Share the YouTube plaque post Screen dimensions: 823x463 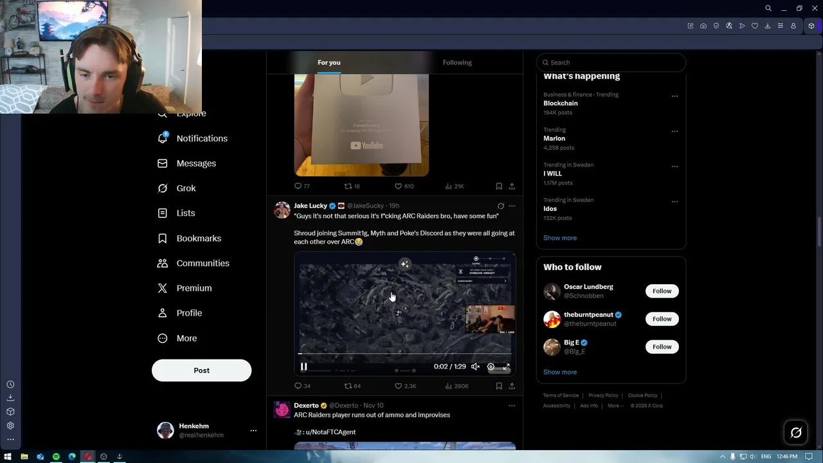(512, 186)
